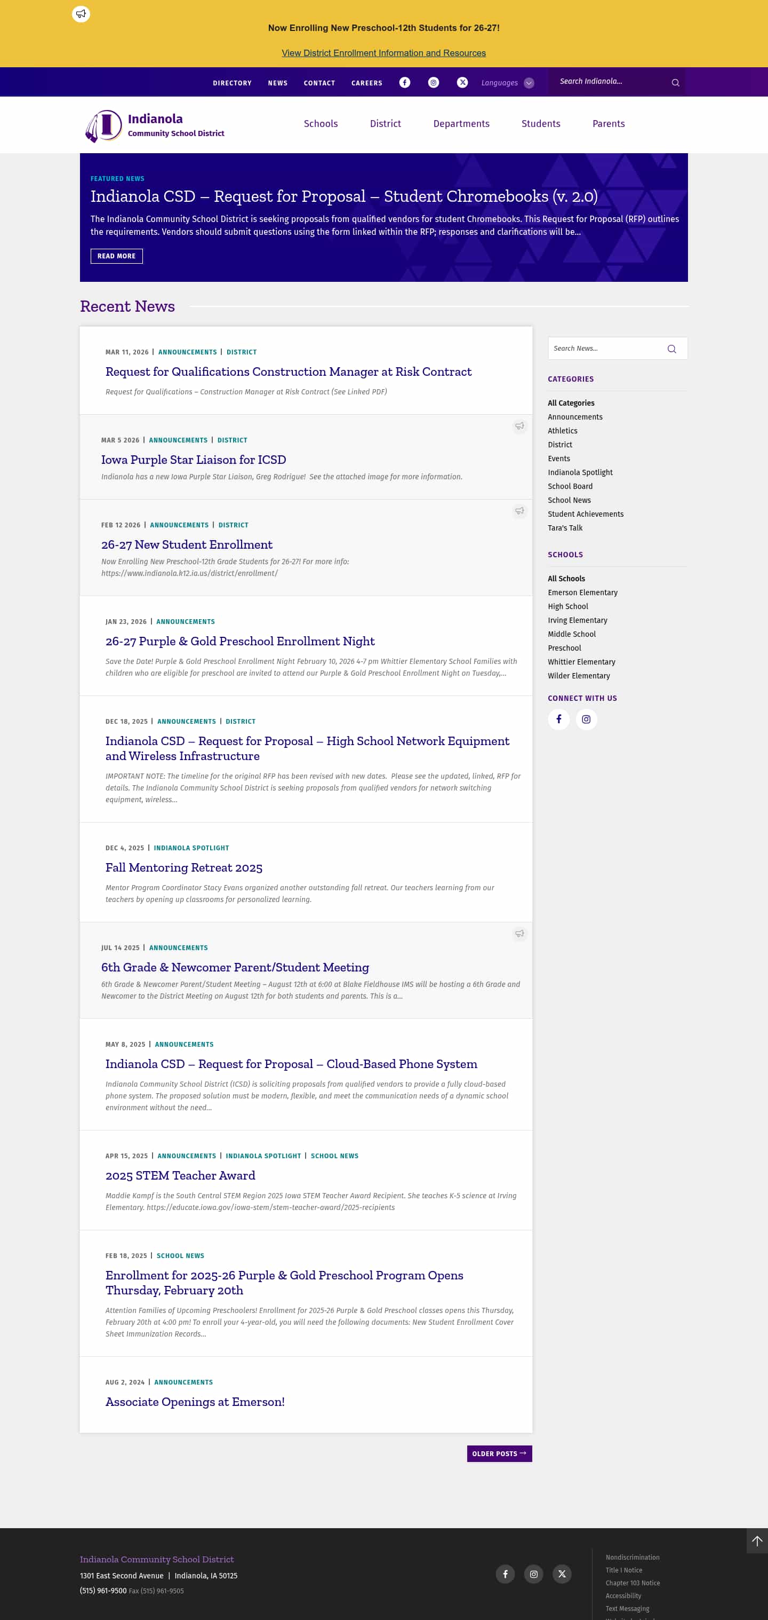The image size is (768, 1620).
Task: Expand the Languages dropdown
Action: 508,83
